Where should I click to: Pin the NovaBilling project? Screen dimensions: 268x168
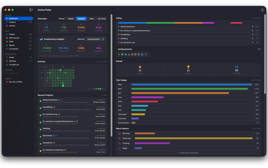coord(48,107)
